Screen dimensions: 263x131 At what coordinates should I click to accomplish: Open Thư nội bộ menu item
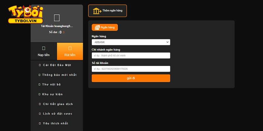[x=52, y=84]
